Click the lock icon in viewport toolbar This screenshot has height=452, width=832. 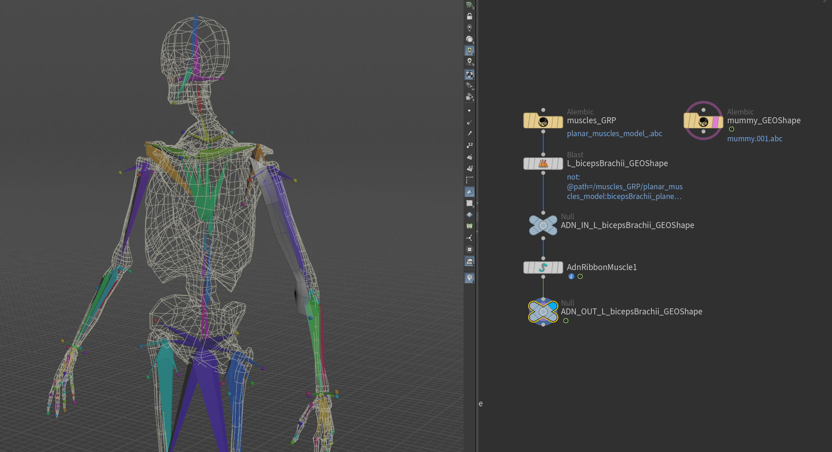coord(470,17)
